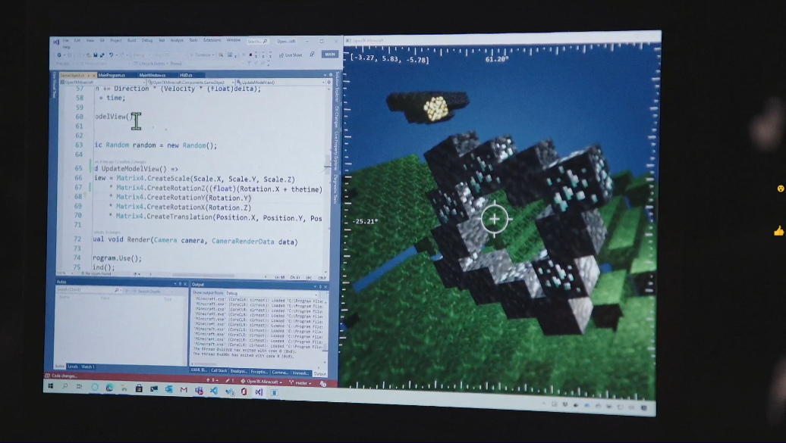Open Microsoft Edge from taskbar
This screenshot has width=786, height=443.
click(109, 388)
